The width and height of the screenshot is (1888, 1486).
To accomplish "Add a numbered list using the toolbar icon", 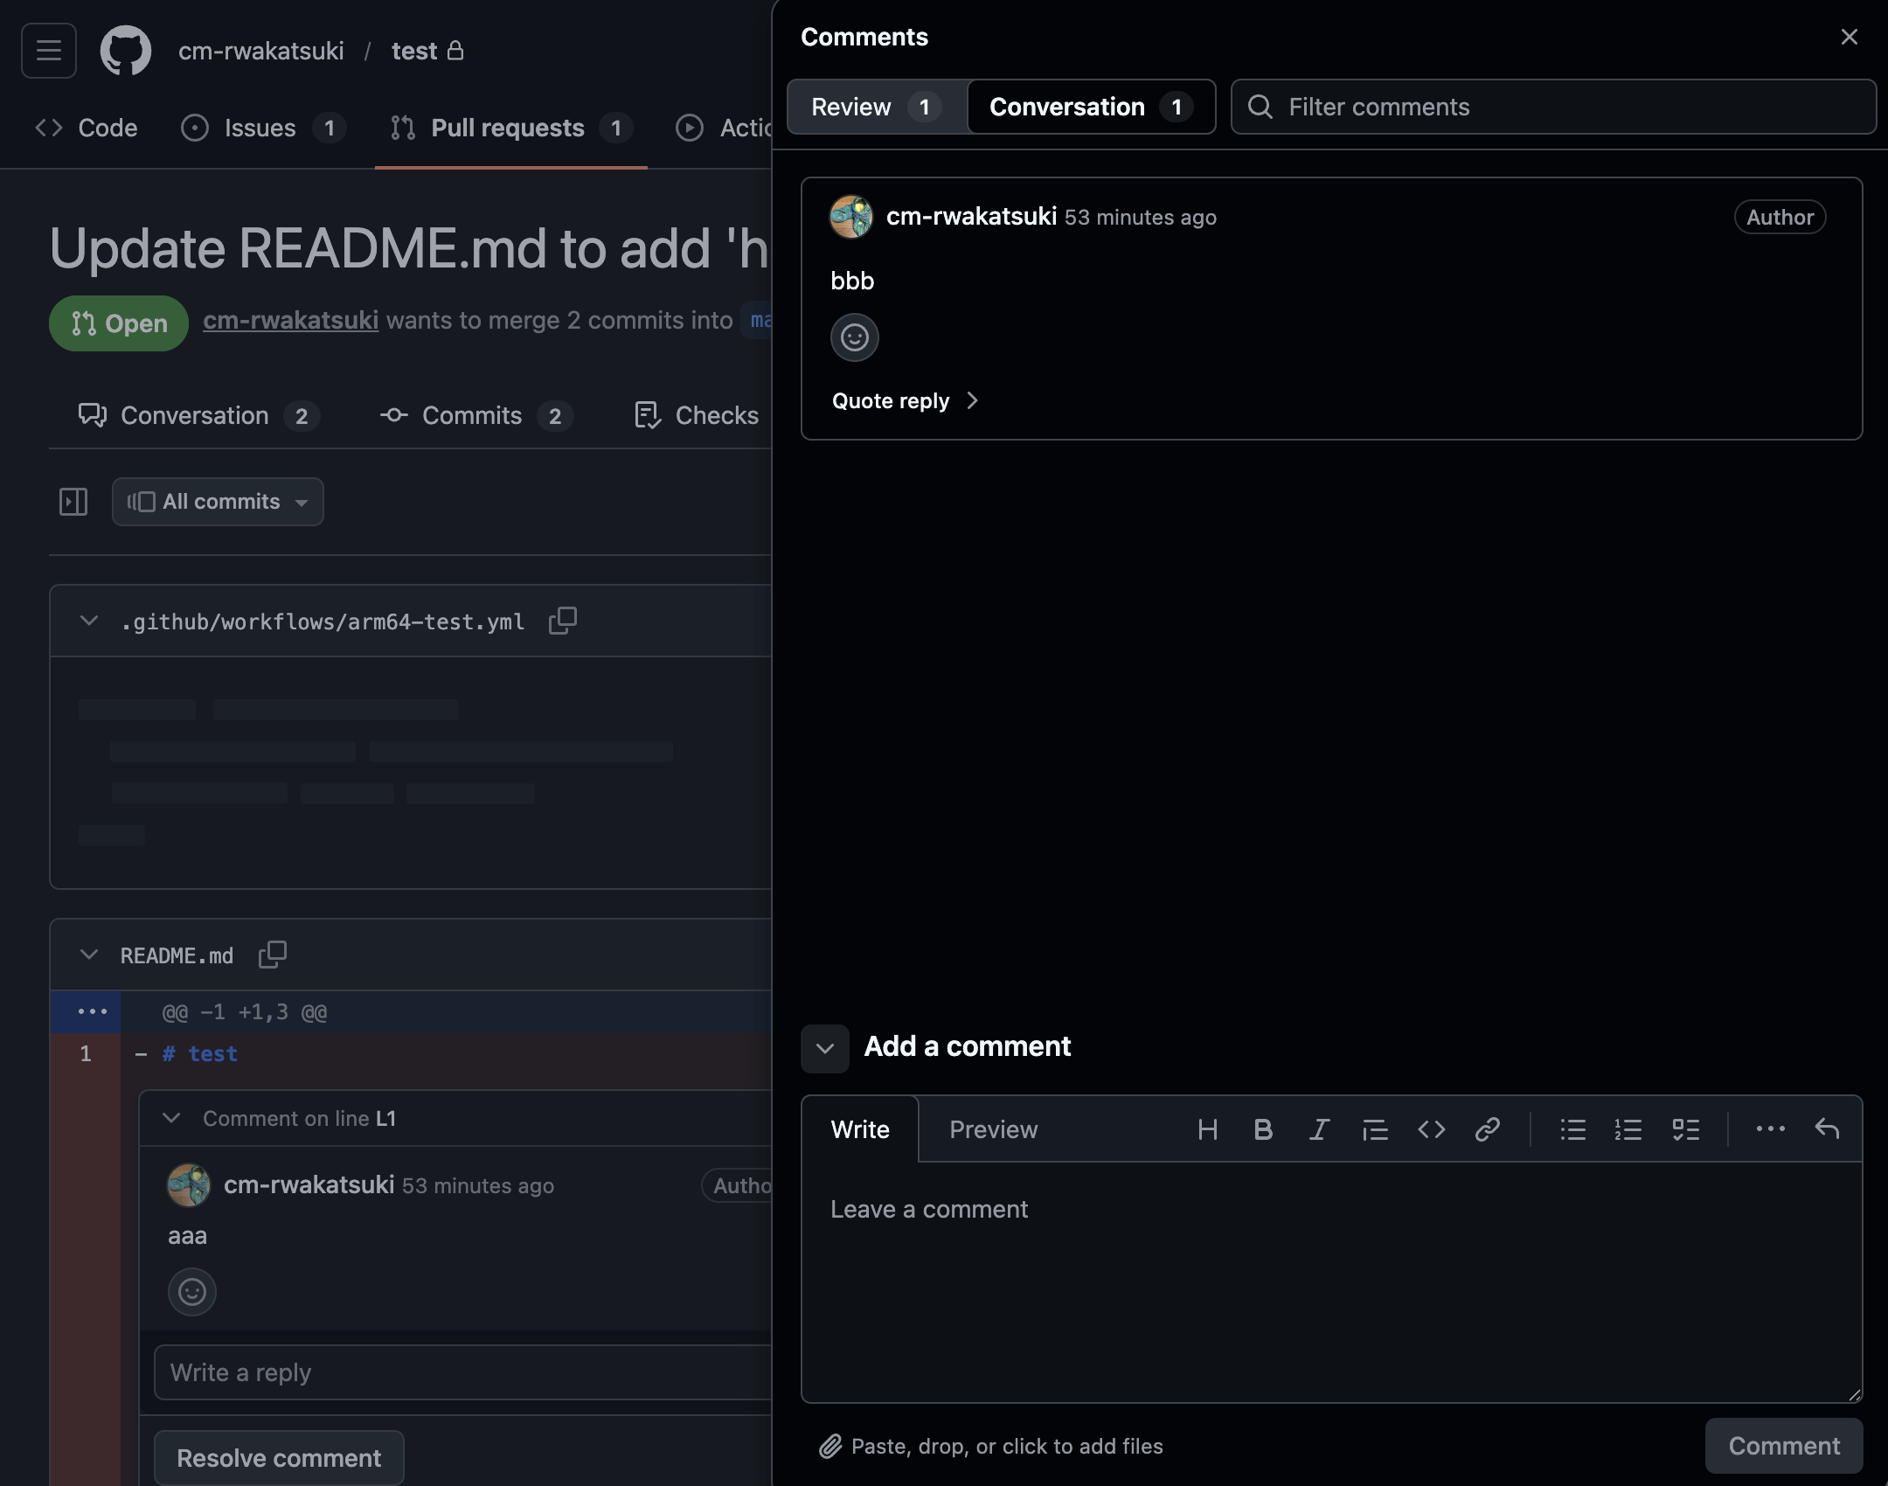I will 1628,1129.
